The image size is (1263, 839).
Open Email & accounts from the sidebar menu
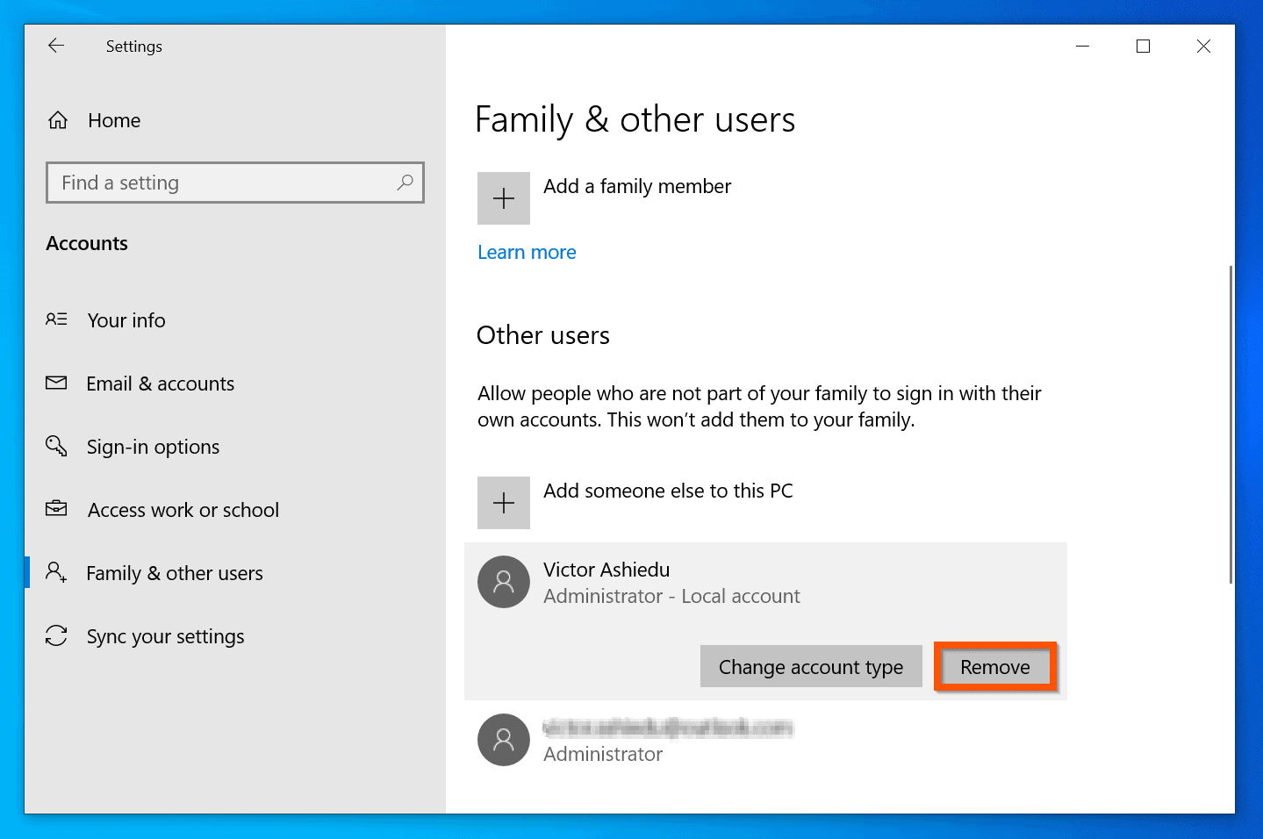(160, 384)
